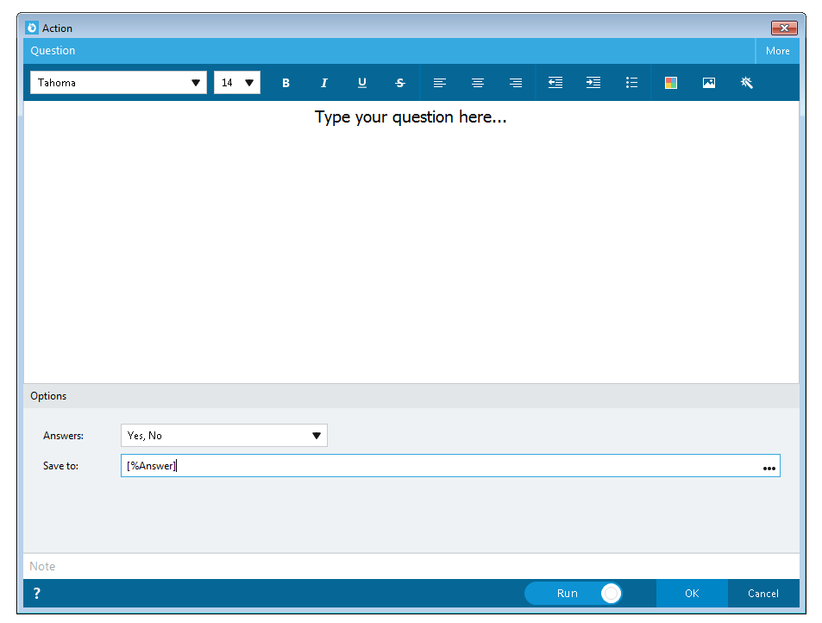Center the question text
822x623 pixels.
(x=478, y=83)
